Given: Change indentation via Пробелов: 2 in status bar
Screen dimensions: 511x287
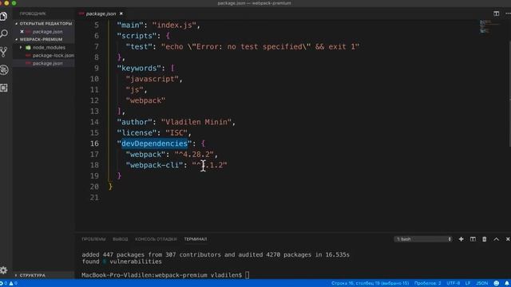Looking at the screenshot, I should [428, 284].
